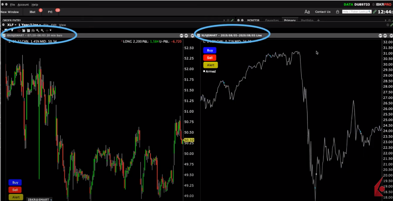
Task: Click the blue Buy button on right chart
Action: 210,50
